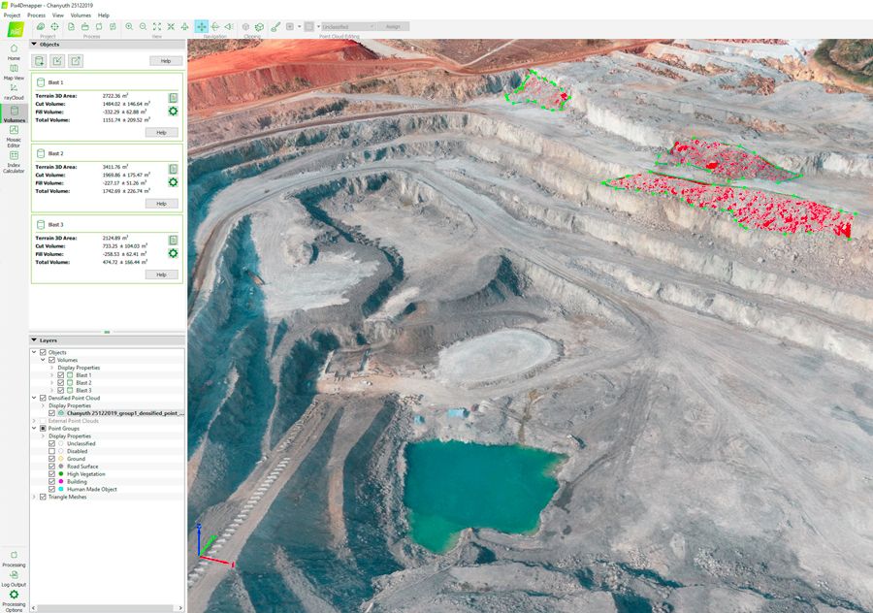Uncheck the High Vegetation point group

click(51, 473)
